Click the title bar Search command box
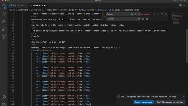Viewport: 188px width, 106px height. pyautogui.click(x=97, y=1)
